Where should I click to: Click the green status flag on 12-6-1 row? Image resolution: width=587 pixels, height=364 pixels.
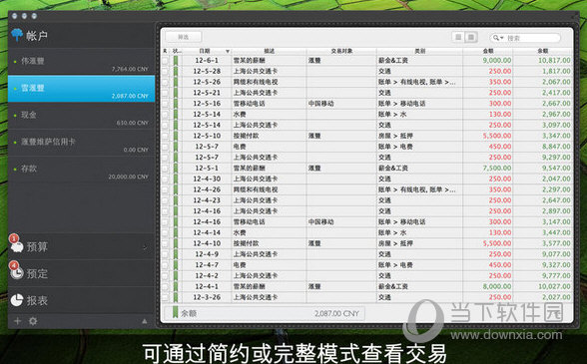point(176,60)
